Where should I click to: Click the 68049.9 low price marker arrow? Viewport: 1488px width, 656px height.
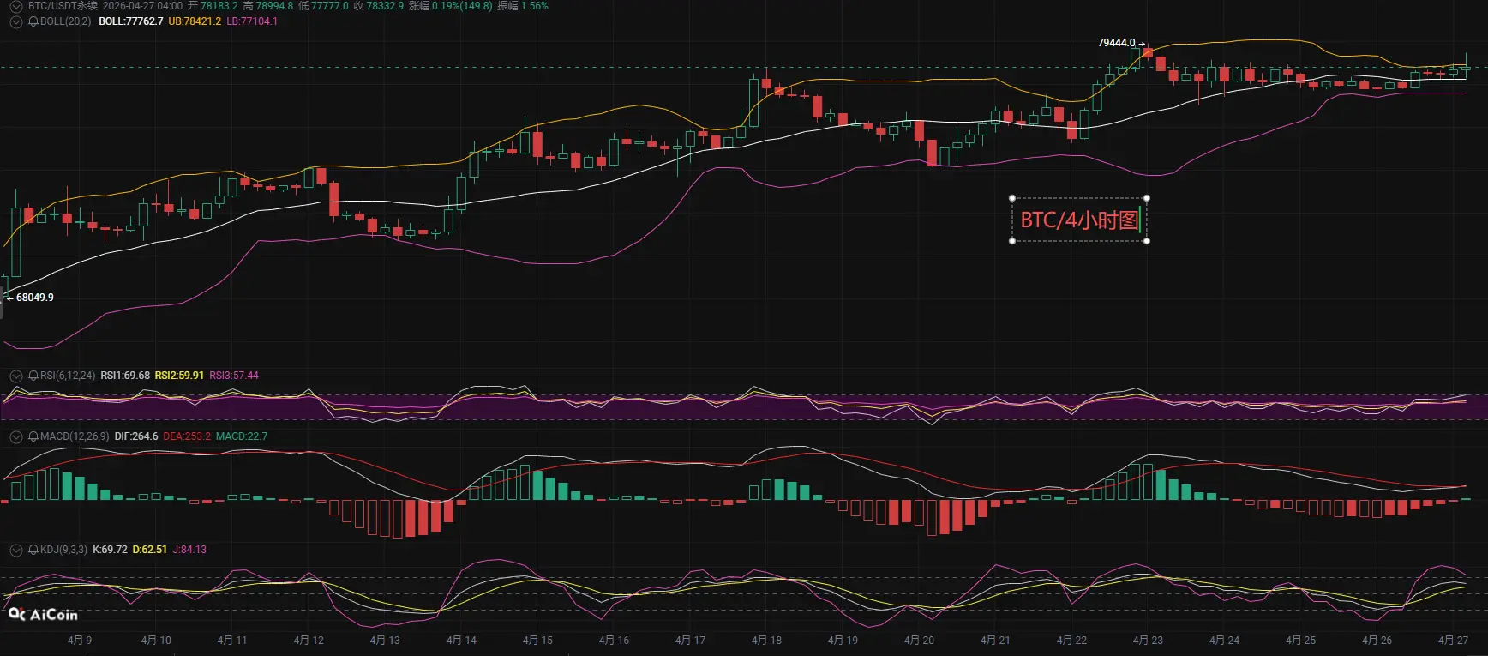[x=9, y=298]
